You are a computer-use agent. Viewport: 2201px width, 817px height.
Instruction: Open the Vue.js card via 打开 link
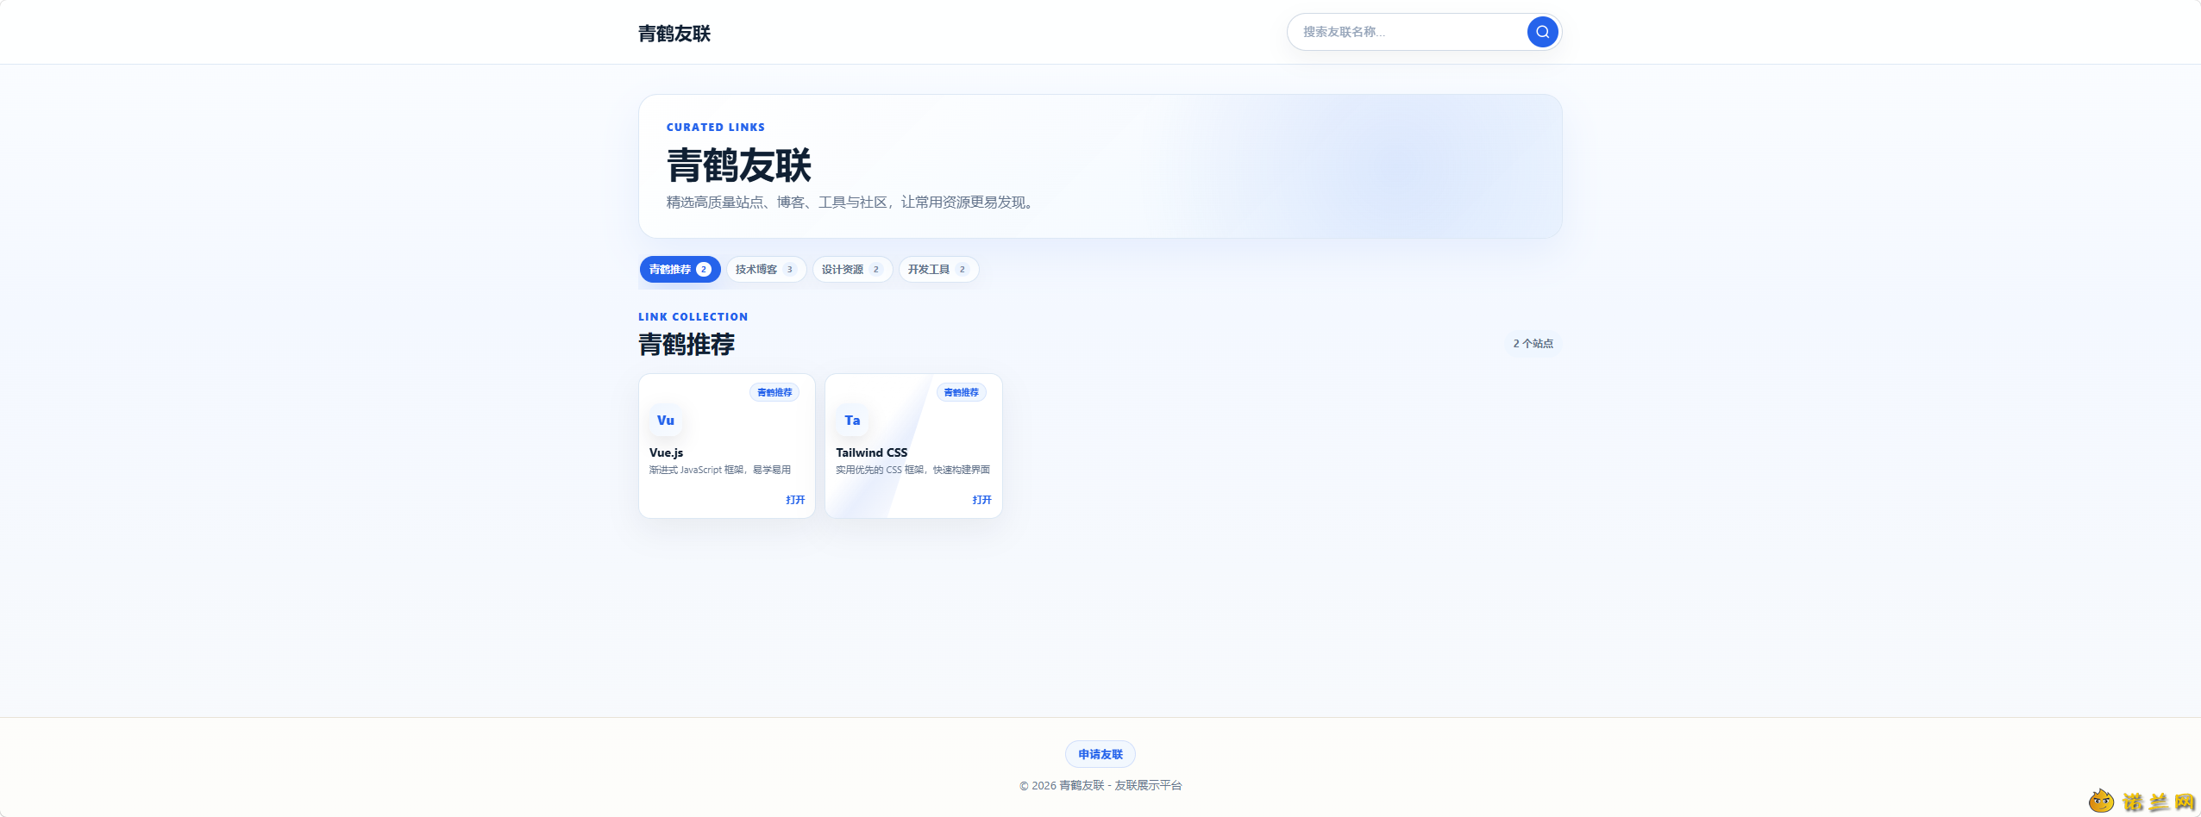[795, 500]
